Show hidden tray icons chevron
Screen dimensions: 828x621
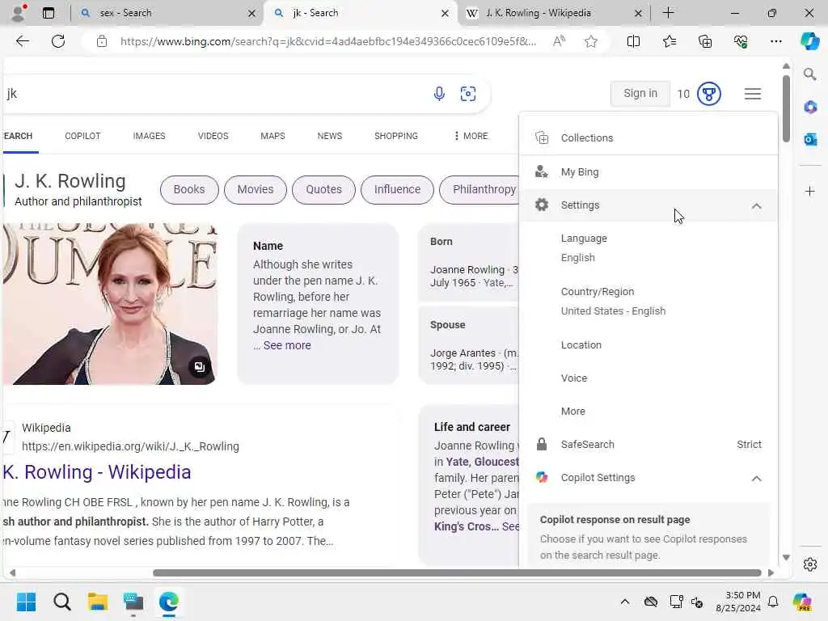[625, 602]
